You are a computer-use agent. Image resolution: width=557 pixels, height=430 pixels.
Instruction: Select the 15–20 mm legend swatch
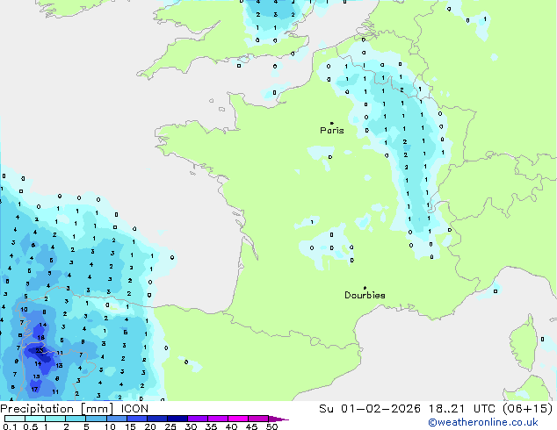tap(136, 419)
